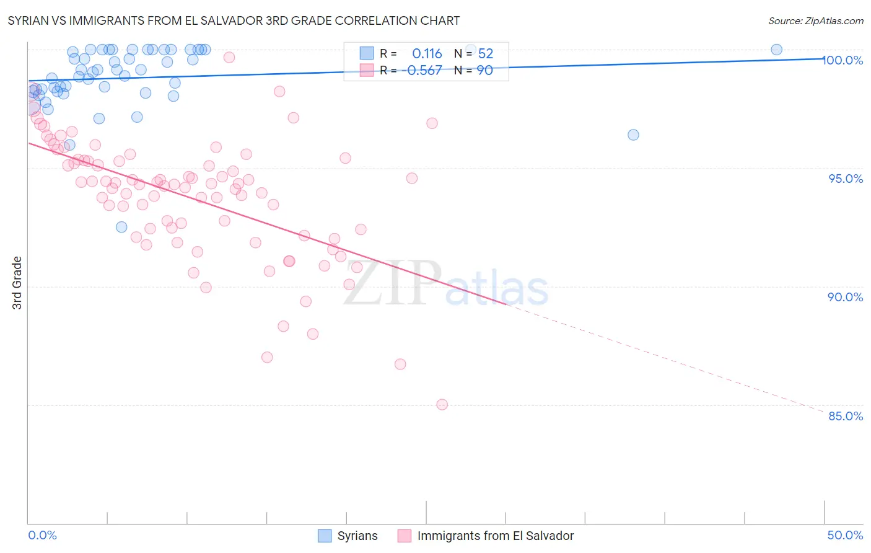Click the blue outlier point near 92.5%
Screen dimensions: 871x553
tap(121, 227)
